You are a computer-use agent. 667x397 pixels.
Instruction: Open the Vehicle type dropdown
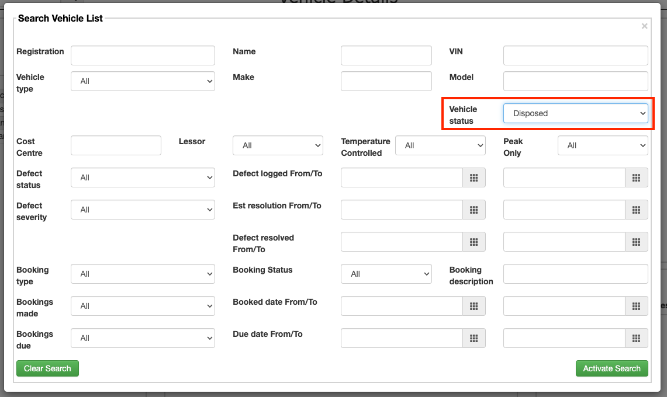143,81
